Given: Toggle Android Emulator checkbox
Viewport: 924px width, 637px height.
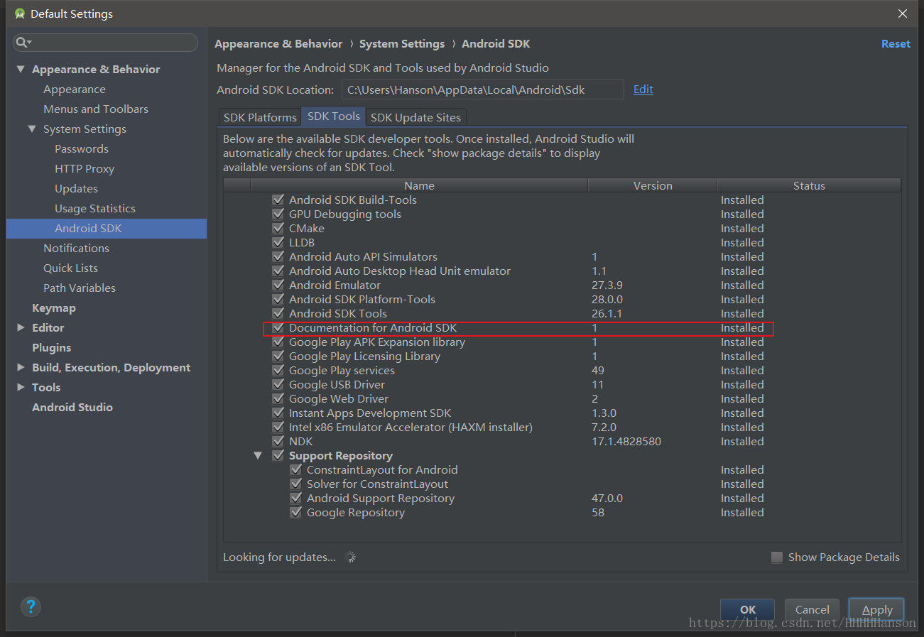Looking at the screenshot, I should tap(278, 285).
